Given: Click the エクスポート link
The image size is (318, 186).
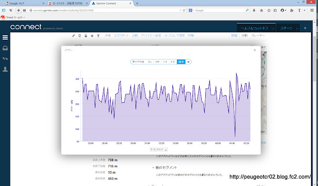Looking at the screenshot, I should coord(121,36).
